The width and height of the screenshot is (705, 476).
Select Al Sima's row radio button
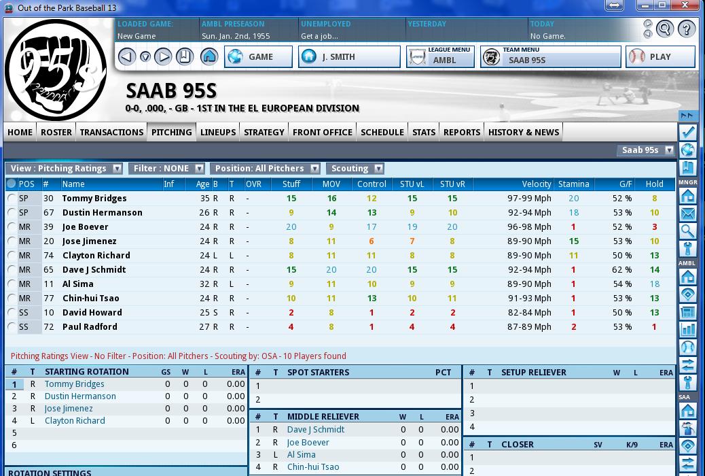(x=12, y=284)
